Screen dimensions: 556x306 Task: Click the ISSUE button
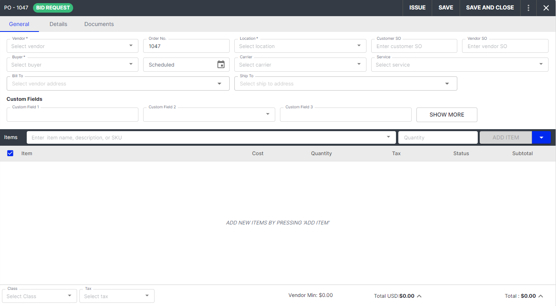417,7
